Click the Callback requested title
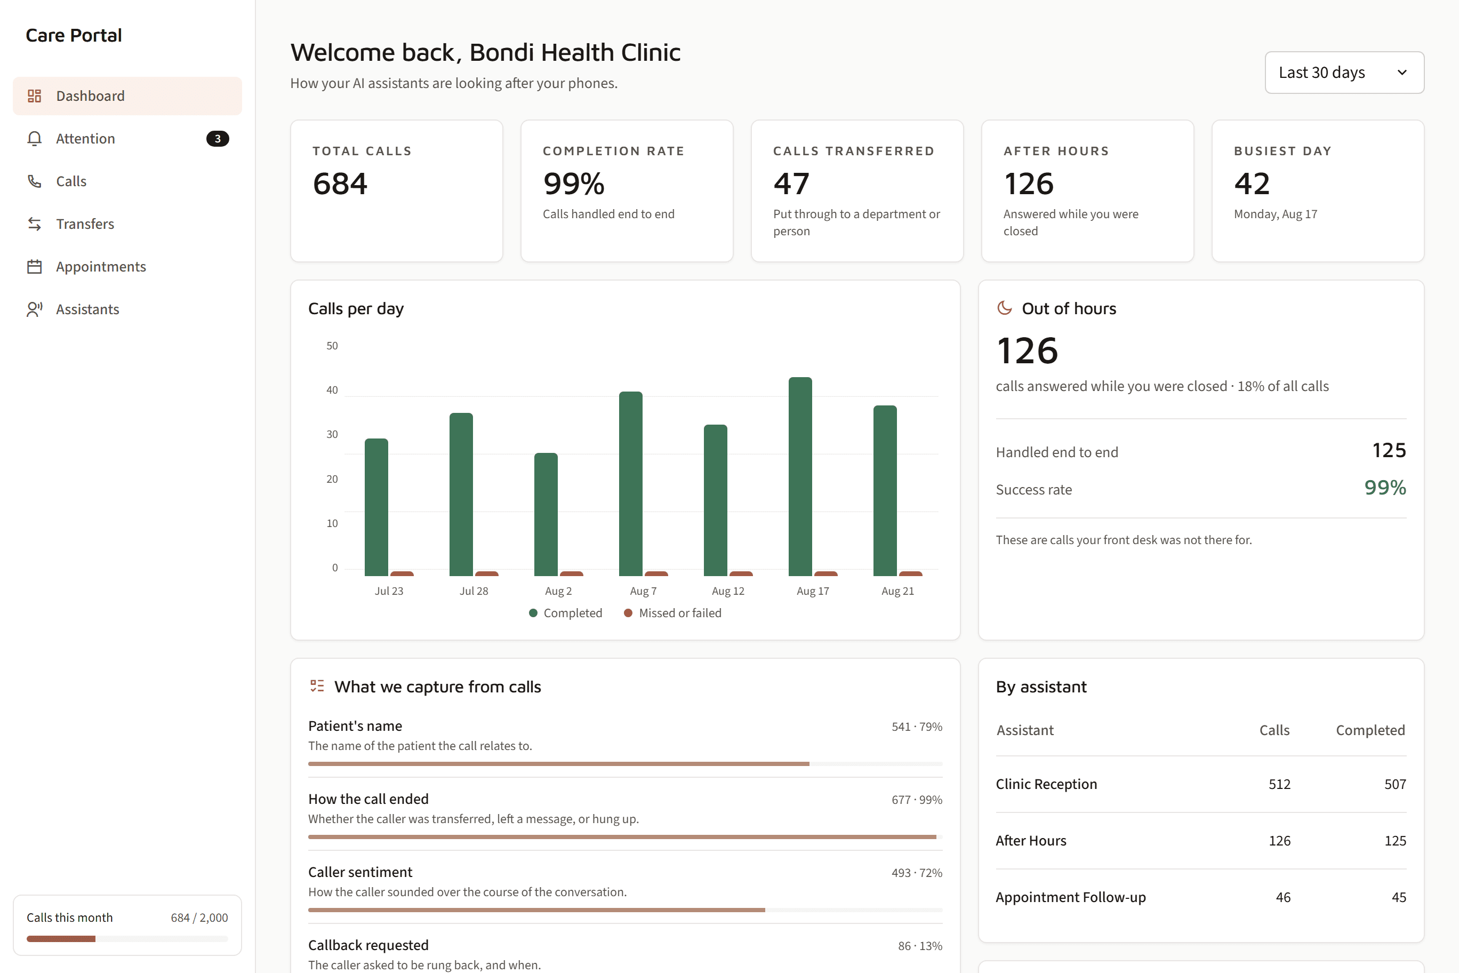The image size is (1459, 973). point(368,945)
